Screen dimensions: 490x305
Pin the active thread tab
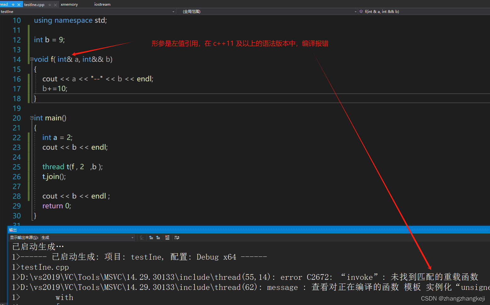pyautogui.click(x=13, y=5)
